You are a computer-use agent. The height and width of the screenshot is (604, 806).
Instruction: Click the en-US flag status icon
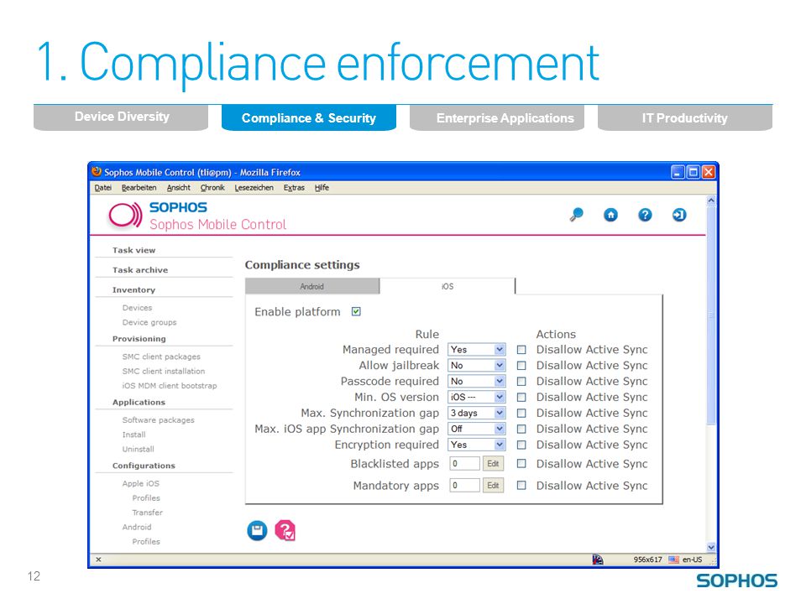673,560
